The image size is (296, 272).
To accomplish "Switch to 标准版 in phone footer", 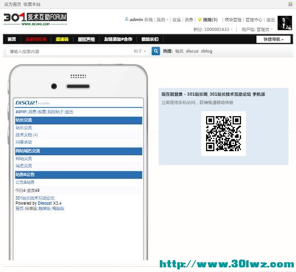I will tap(31, 209).
